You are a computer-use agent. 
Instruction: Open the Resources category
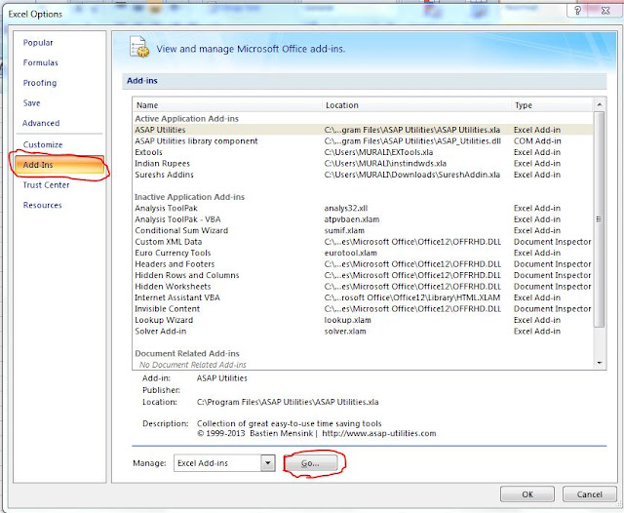(x=42, y=206)
